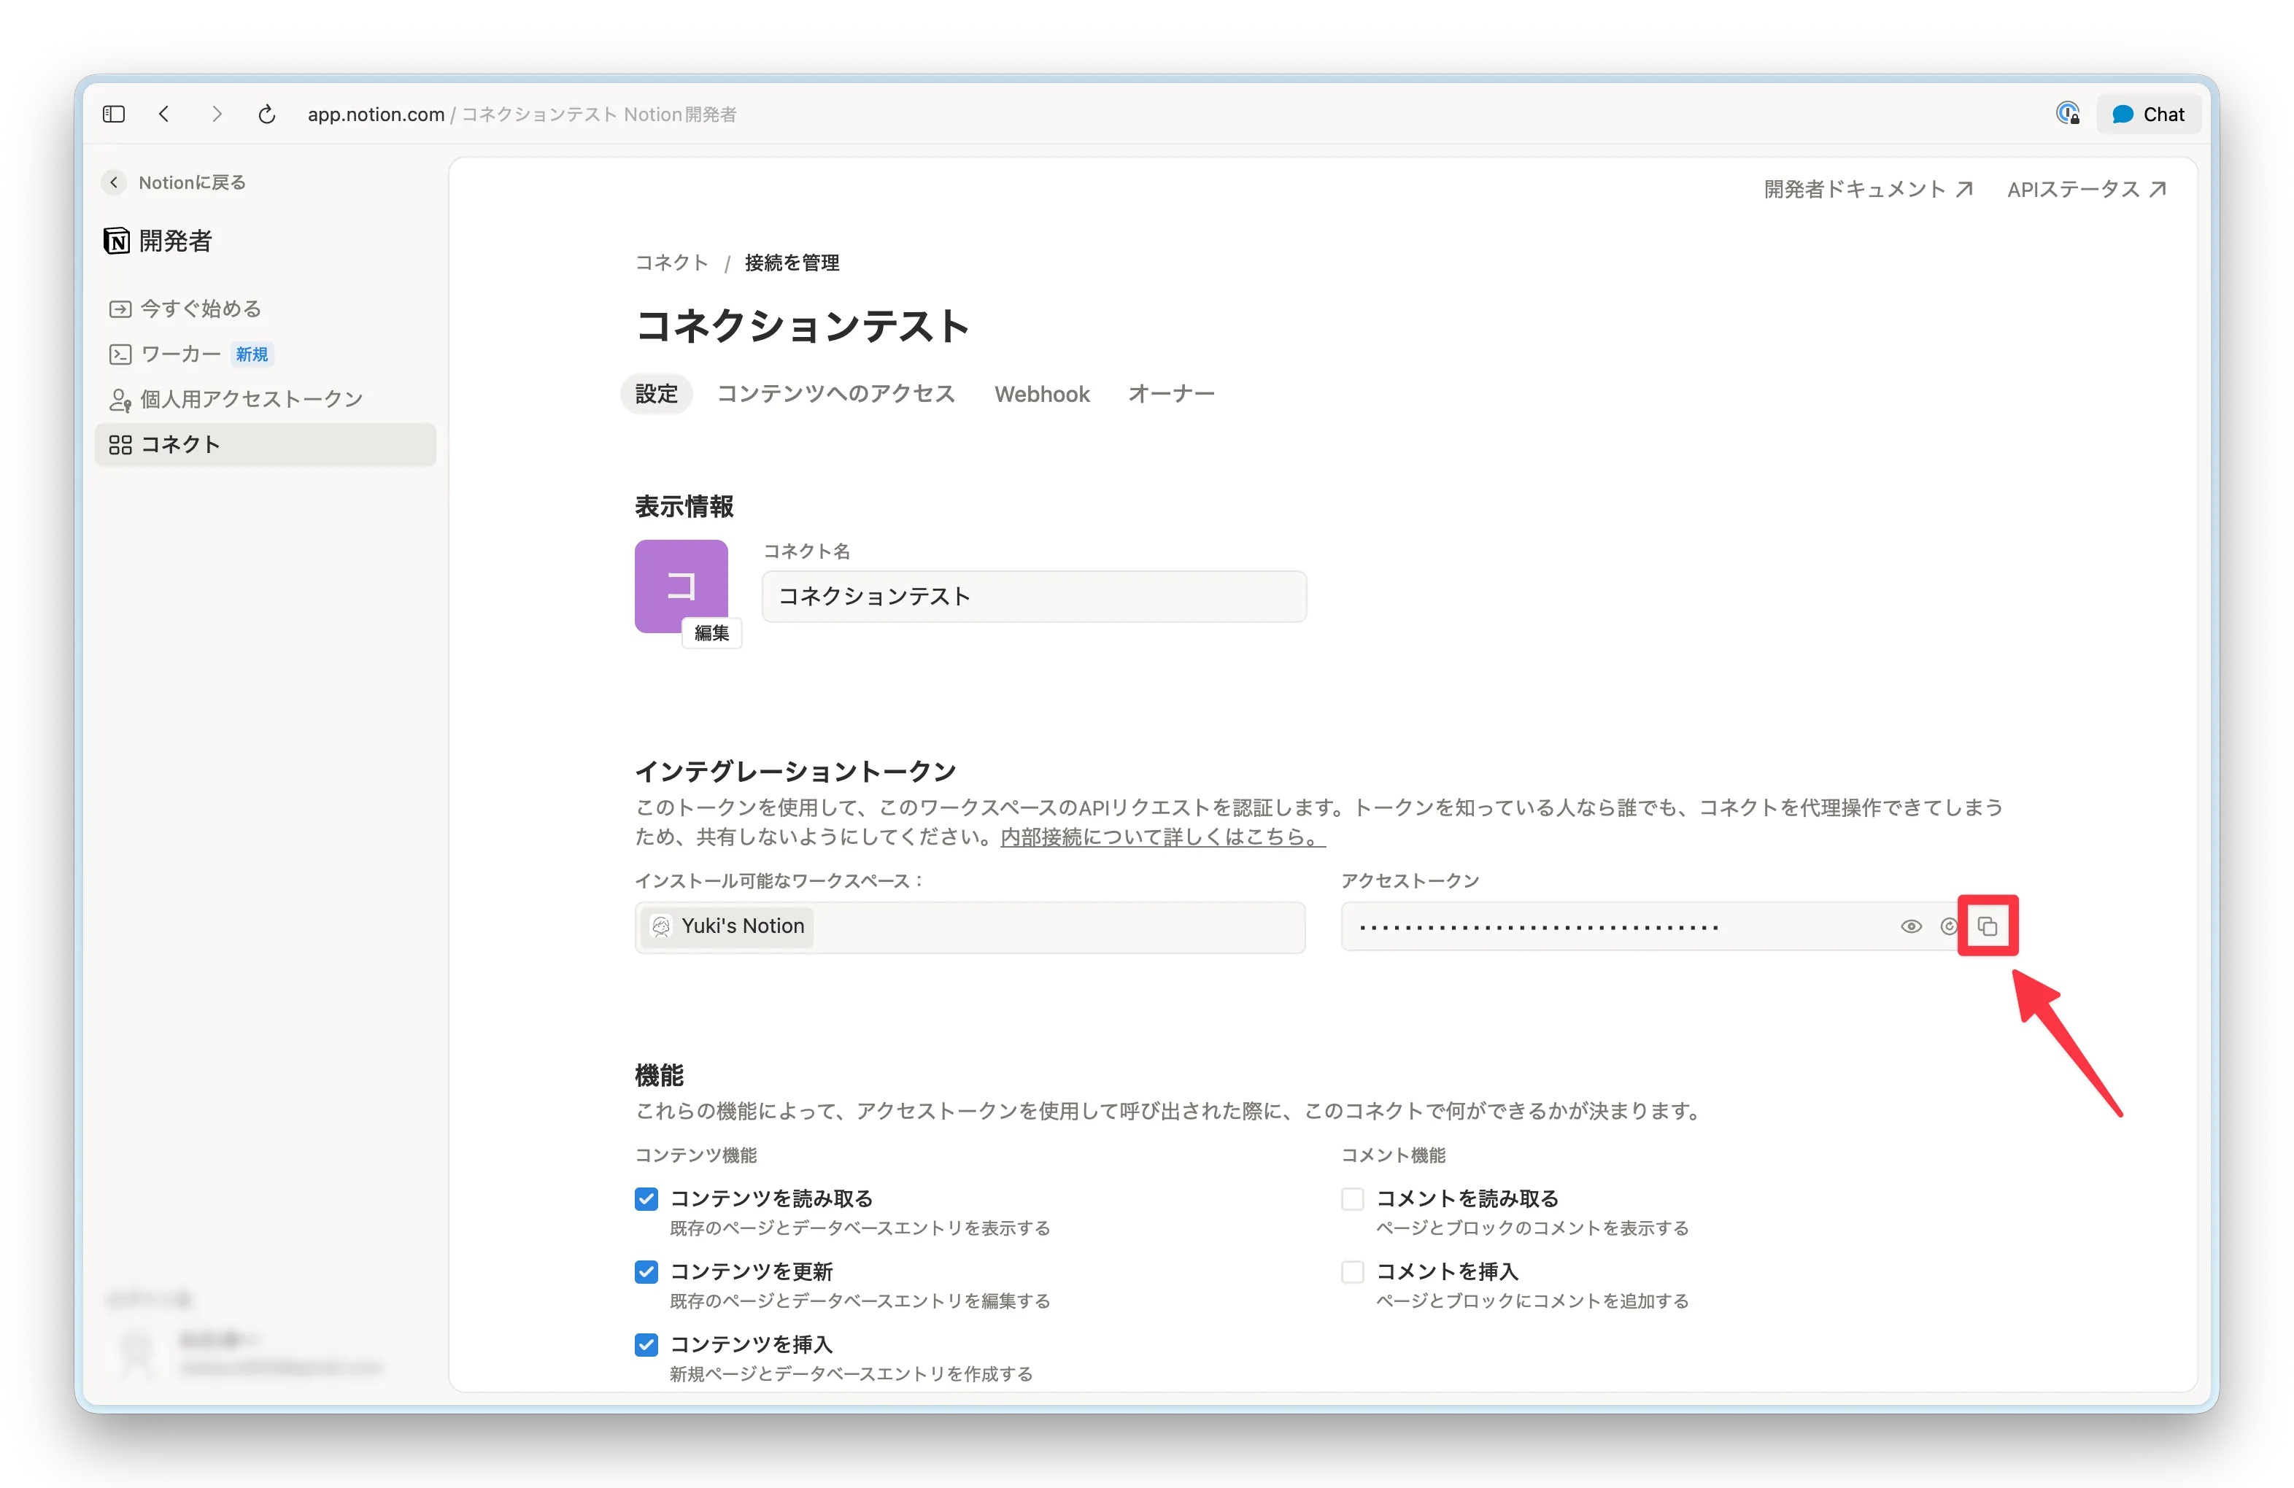Click the 表示情報 section heading
This screenshot has width=2294, height=1488.
(684, 506)
